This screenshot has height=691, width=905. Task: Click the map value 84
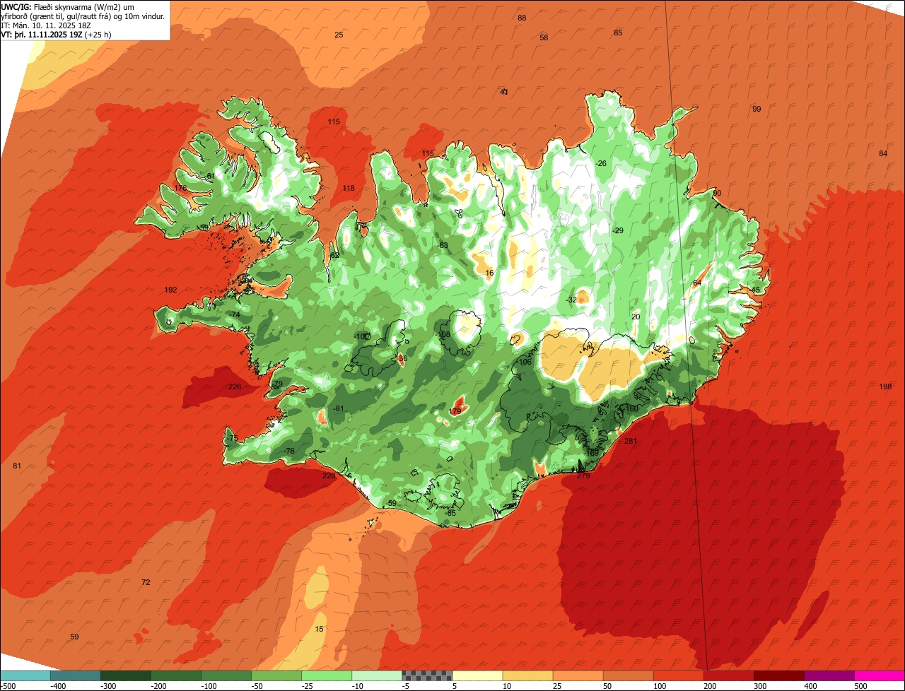tap(883, 153)
